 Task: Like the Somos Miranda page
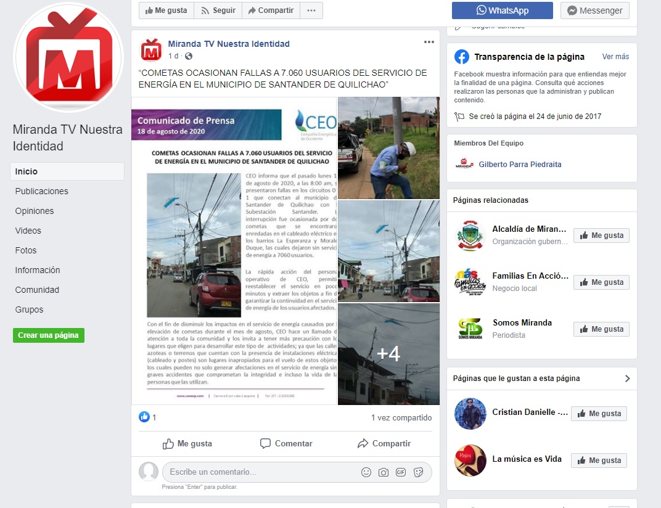point(601,329)
